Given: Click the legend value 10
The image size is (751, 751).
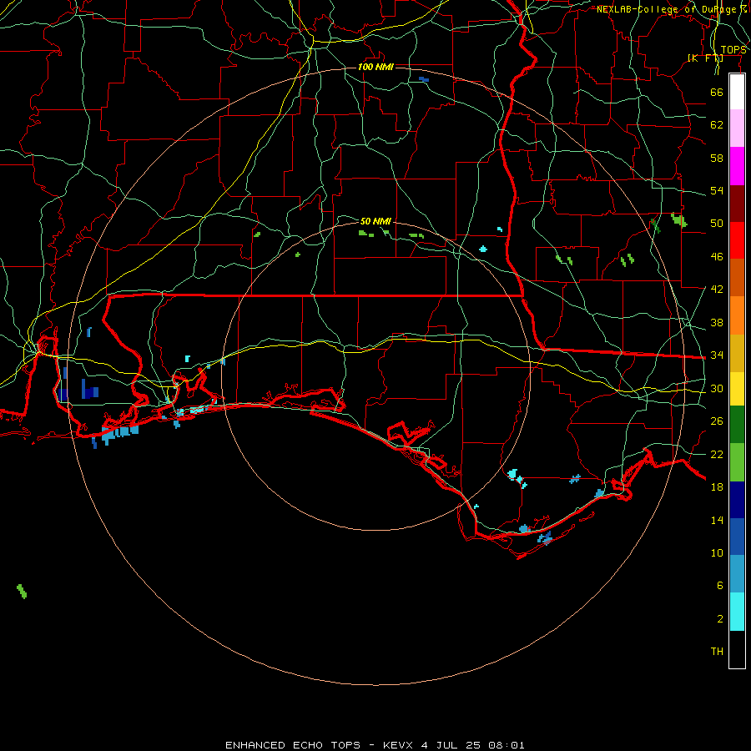Looking at the screenshot, I should (x=717, y=553).
